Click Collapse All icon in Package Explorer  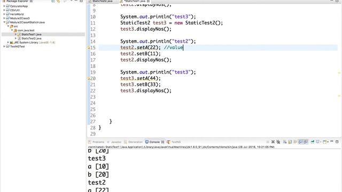(x=53, y=1)
